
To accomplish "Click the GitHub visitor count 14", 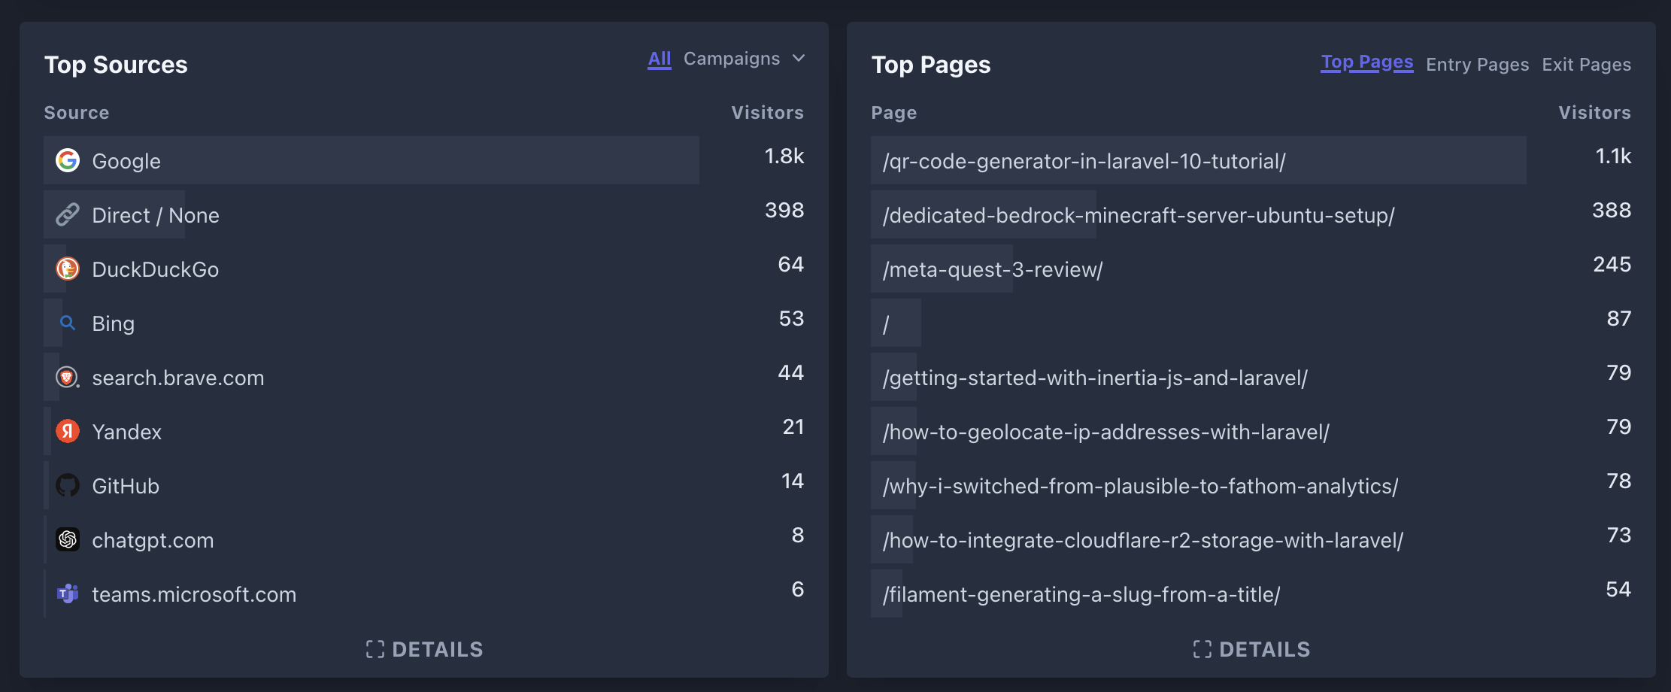I will pyautogui.click(x=793, y=481).
